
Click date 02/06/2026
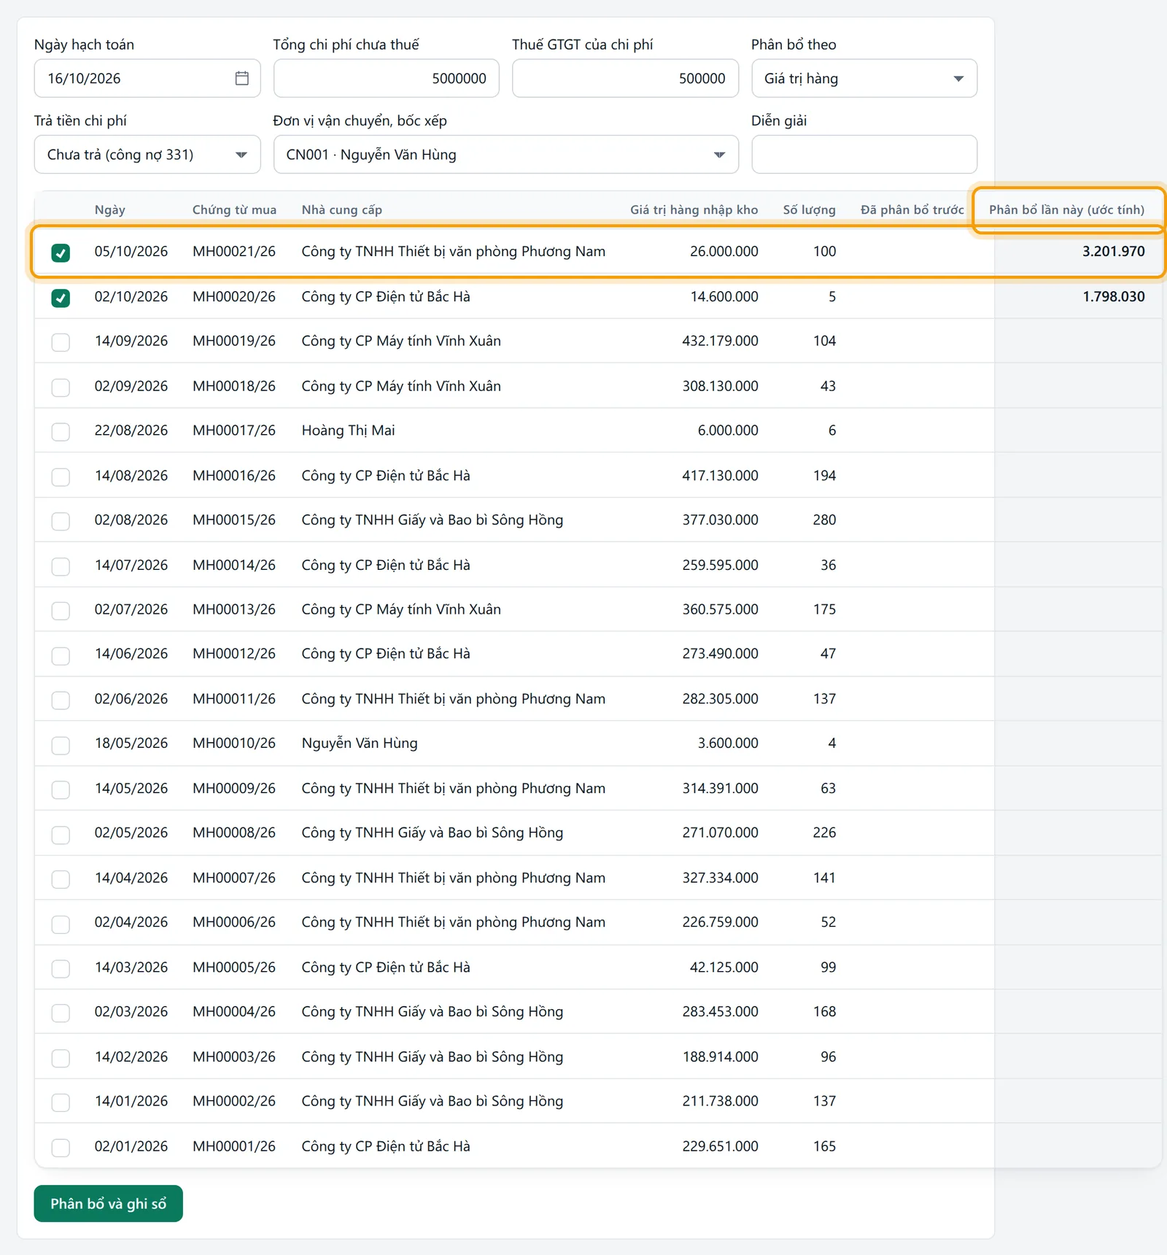tap(131, 698)
